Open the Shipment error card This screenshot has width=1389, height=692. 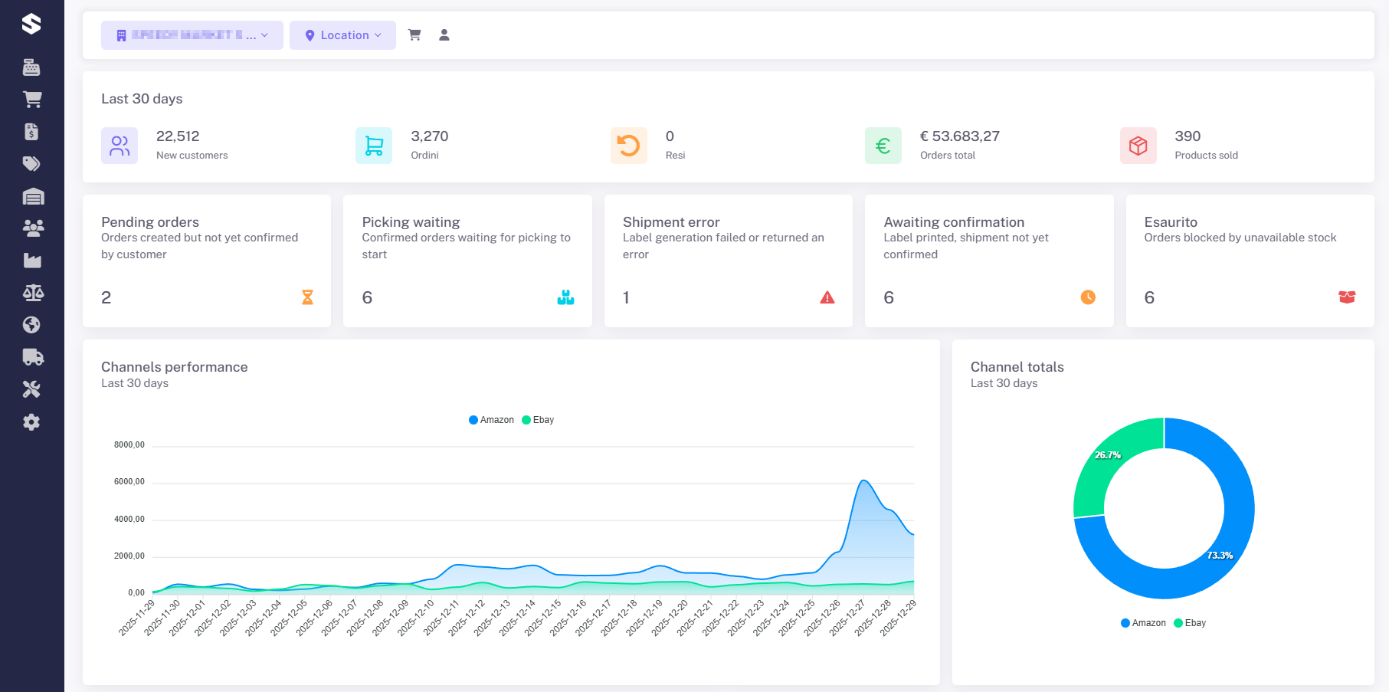pos(728,261)
